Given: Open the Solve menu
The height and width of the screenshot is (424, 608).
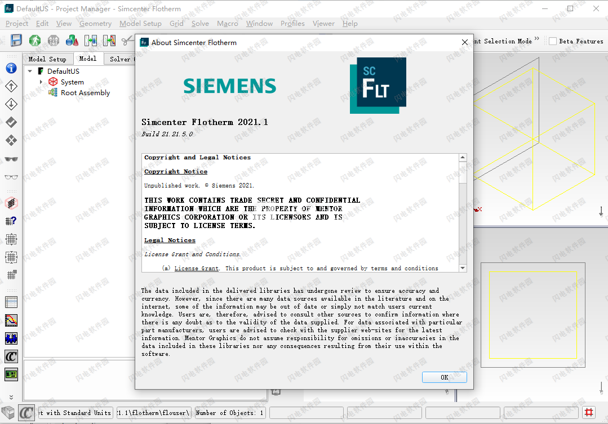Looking at the screenshot, I should point(200,24).
